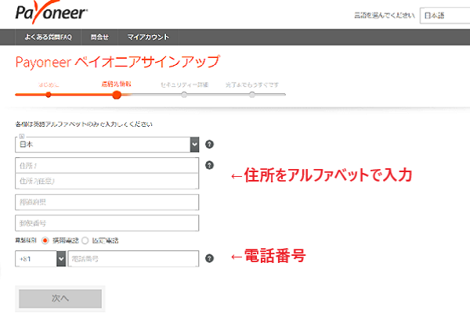The height and width of the screenshot is (313, 470).
Task: Open the language selector showing 日本語
Action: [445, 16]
